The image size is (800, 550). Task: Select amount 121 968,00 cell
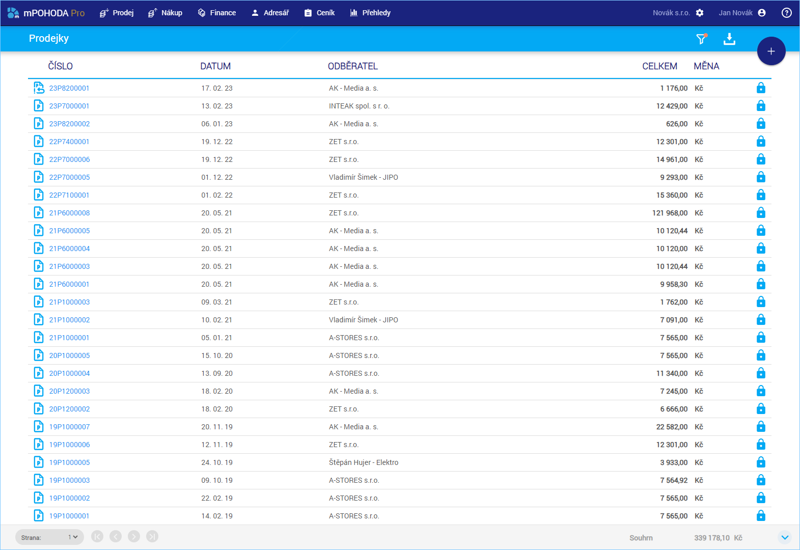click(x=670, y=213)
